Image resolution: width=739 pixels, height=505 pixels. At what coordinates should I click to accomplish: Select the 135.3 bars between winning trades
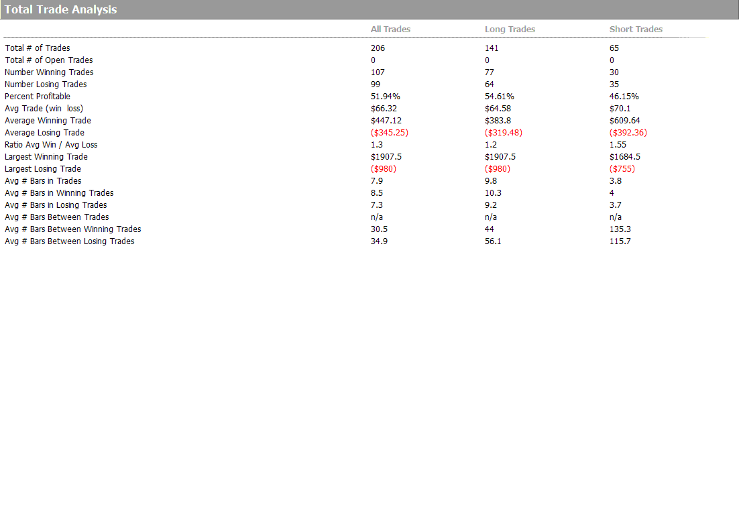[x=620, y=229]
